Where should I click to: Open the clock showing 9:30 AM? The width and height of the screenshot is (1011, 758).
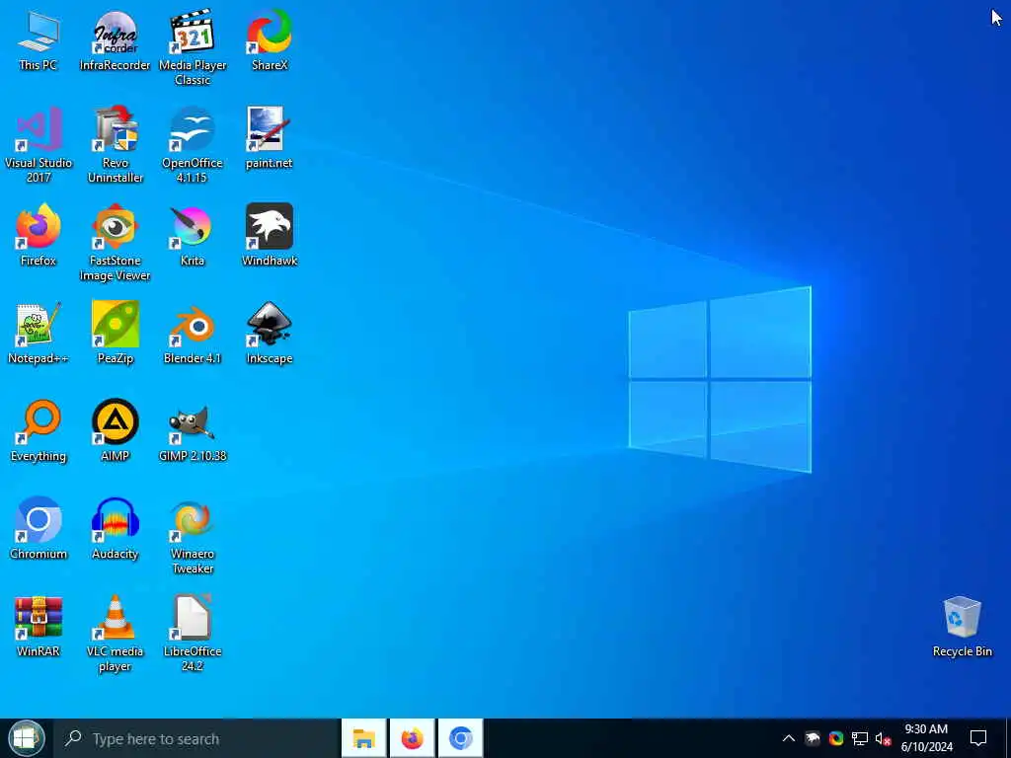tap(926, 738)
